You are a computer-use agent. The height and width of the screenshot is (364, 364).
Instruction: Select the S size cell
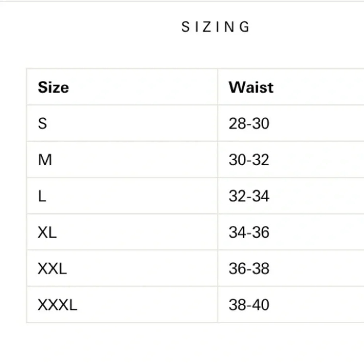43,123
